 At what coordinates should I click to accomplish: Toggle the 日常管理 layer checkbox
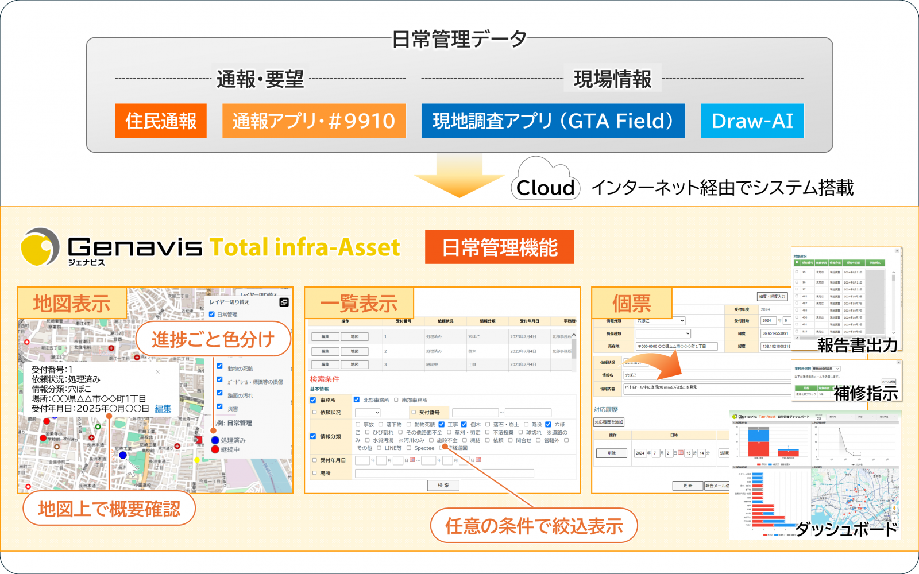[x=212, y=315]
